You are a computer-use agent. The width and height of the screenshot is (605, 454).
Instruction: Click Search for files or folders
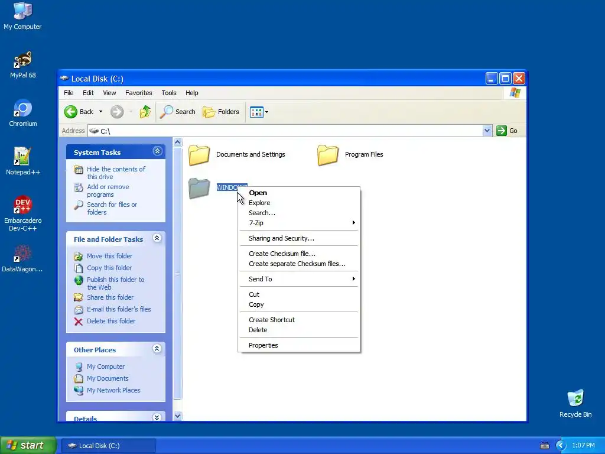coord(112,209)
